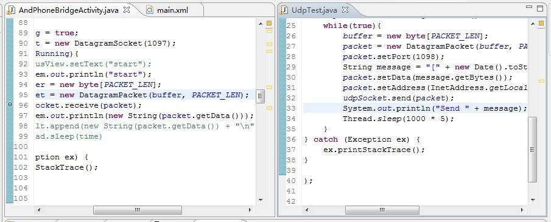Close the AndPhoneBridgeActivity.java editor tab

click(127, 10)
